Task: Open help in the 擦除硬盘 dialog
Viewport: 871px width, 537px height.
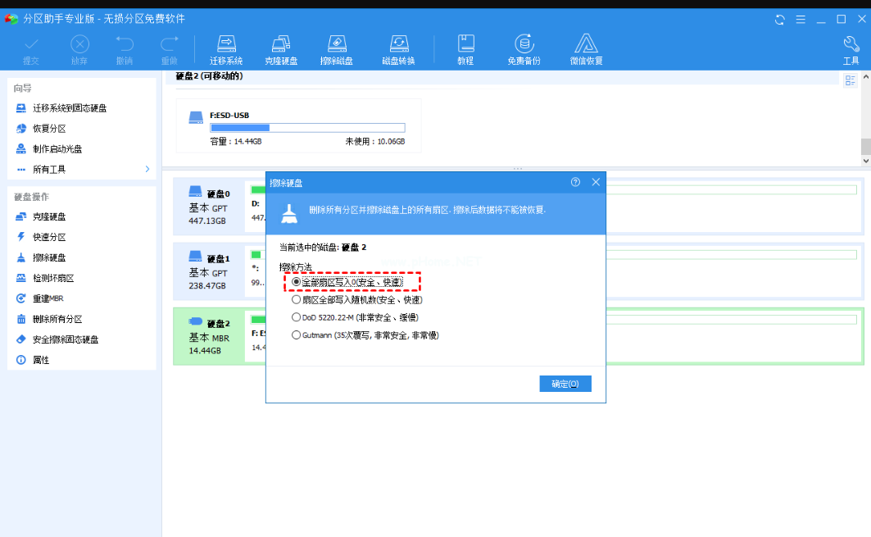Action: 575,182
